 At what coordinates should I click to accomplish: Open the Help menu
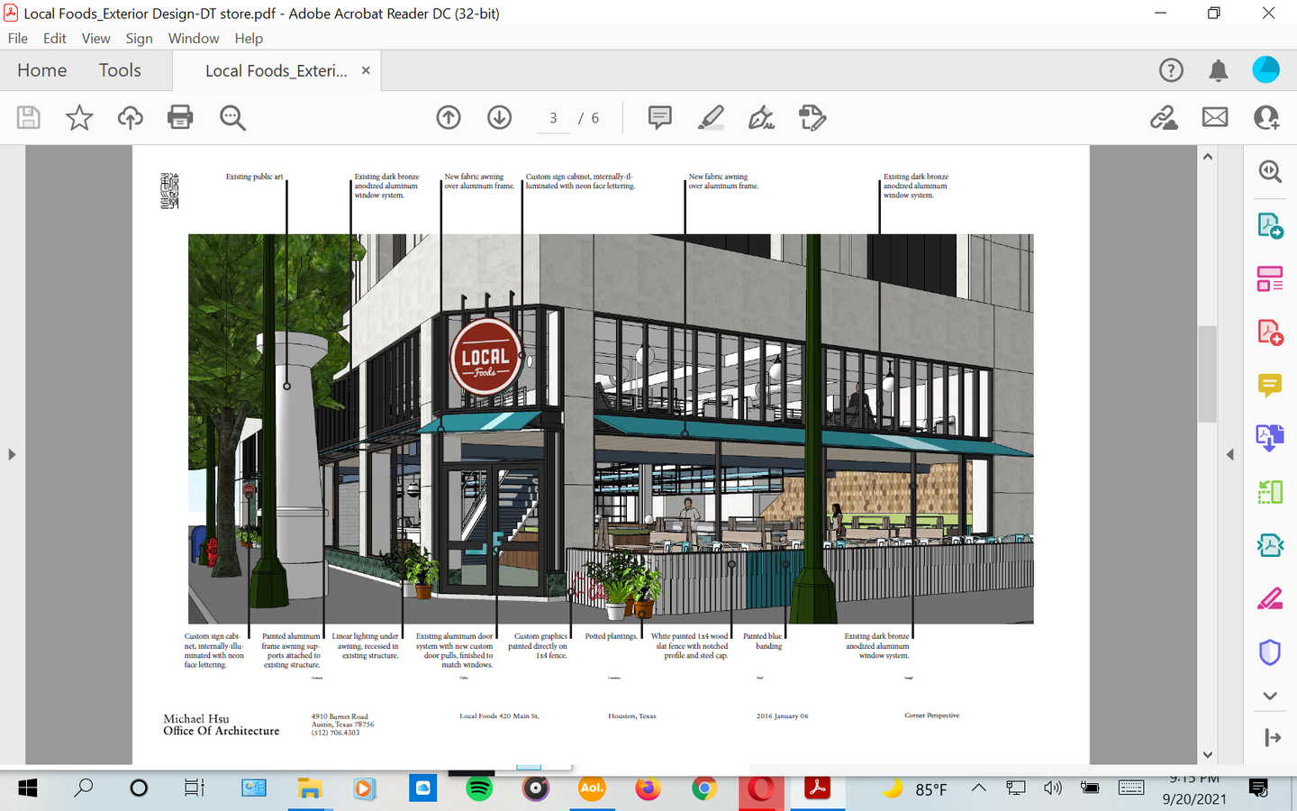click(x=249, y=38)
